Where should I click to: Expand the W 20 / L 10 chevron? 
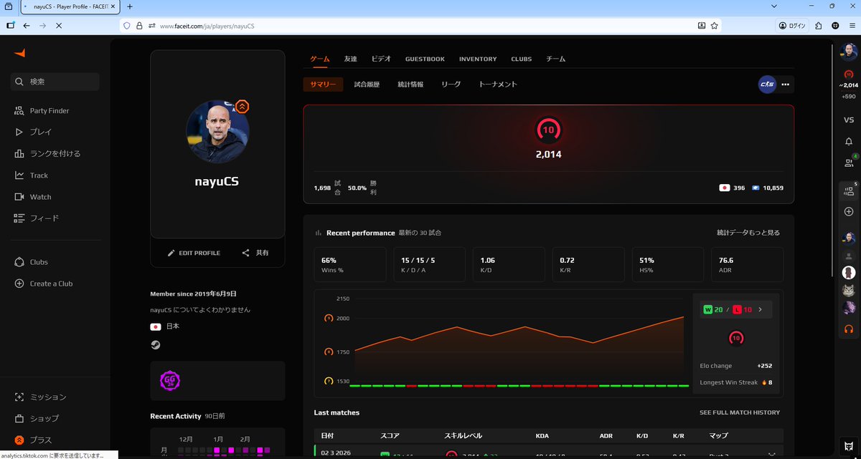coord(760,309)
